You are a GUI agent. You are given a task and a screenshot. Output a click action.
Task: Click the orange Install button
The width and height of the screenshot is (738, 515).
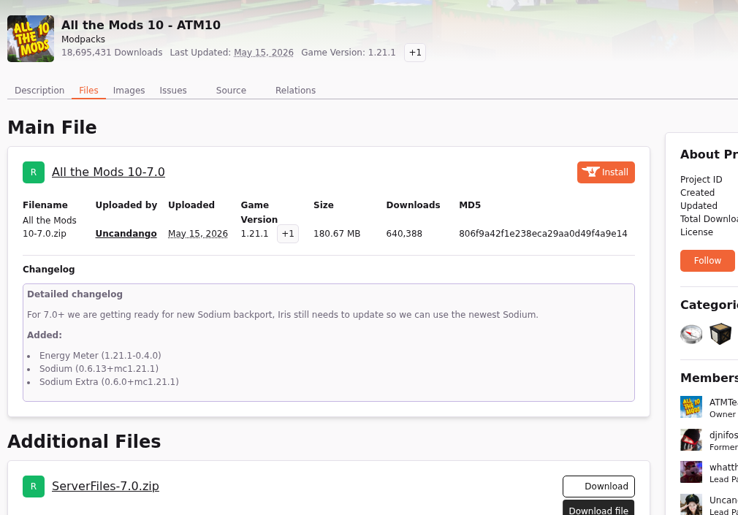point(606,172)
